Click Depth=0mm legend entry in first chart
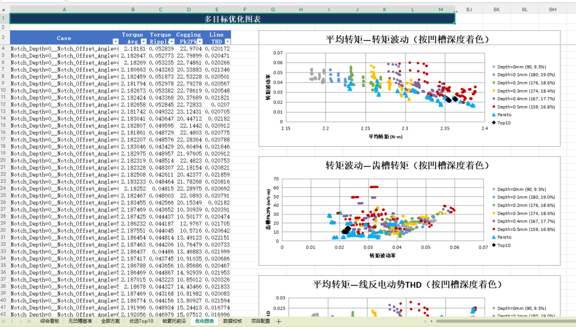The width and height of the screenshot is (576, 327). coord(519,67)
